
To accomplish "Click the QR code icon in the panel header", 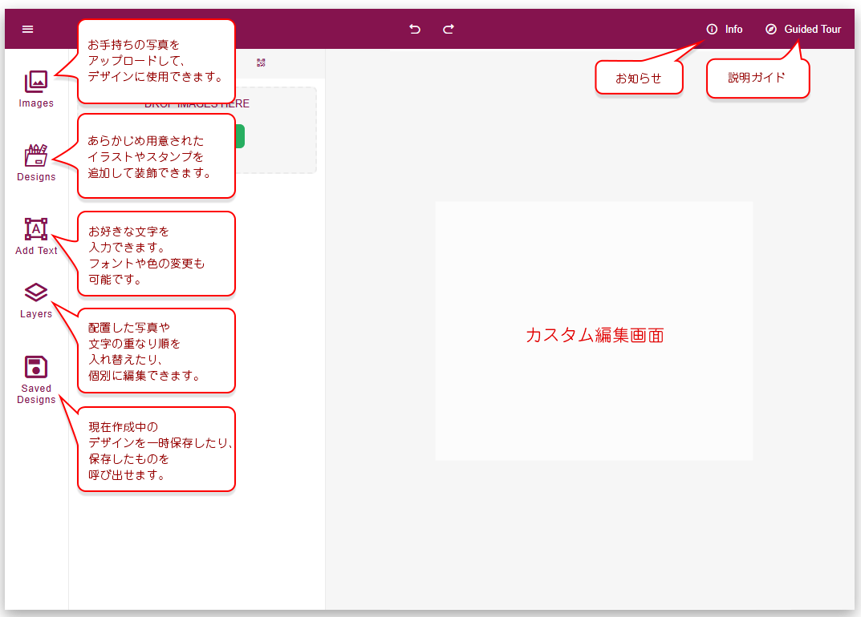I will coord(261,63).
